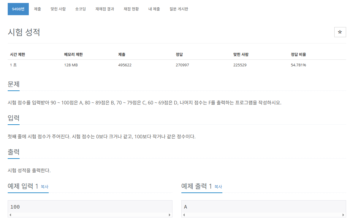Click the 정답 column header
This screenshot has height=224, width=350.
coord(179,54)
